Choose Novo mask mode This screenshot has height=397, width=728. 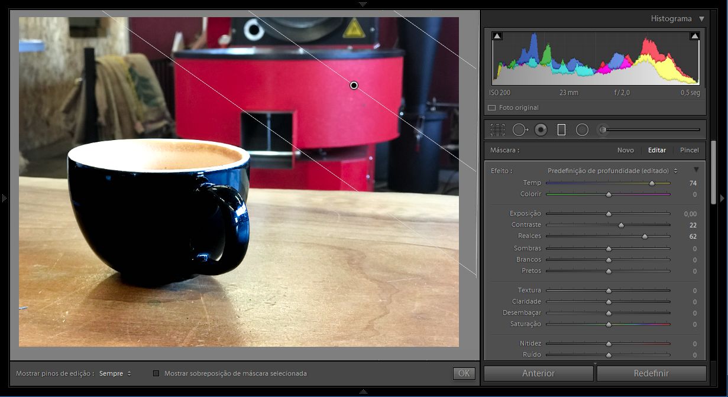point(625,150)
